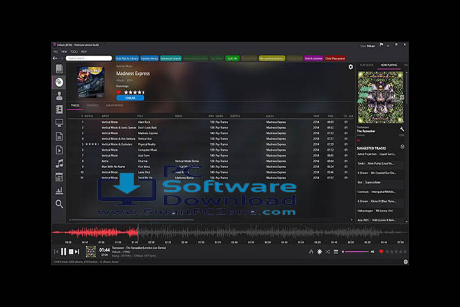Select the NOW PLAYING tab
The image size is (460, 307).
[388, 65]
